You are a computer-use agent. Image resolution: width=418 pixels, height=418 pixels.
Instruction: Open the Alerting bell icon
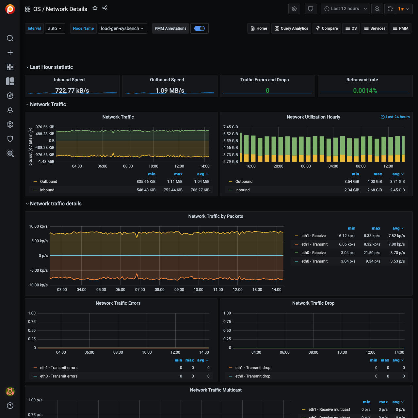(x=10, y=110)
